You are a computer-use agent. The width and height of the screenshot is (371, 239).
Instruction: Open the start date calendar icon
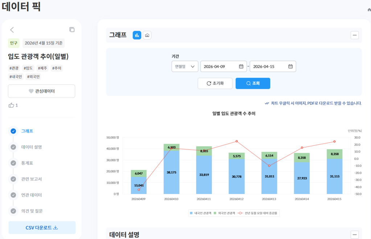click(x=241, y=66)
